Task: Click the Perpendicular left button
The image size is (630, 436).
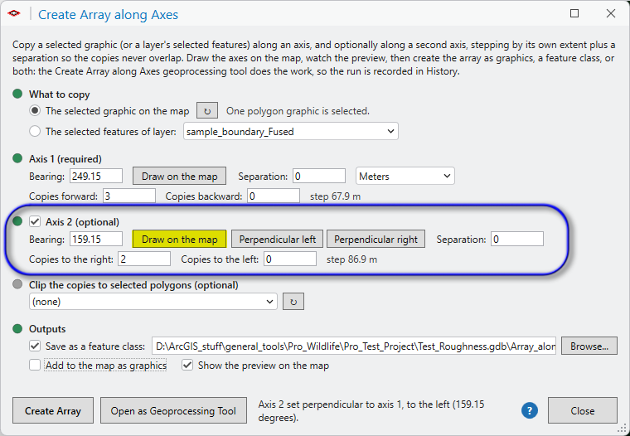Action: pos(277,240)
